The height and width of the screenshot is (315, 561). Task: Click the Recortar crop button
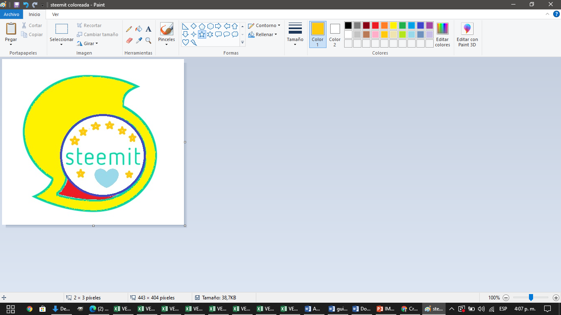[x=89, y=25]
